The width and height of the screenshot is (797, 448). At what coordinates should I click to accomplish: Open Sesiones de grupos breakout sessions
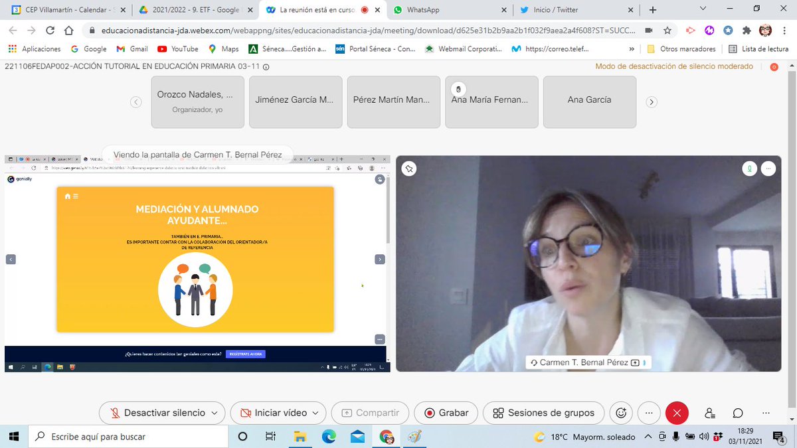point(543,413)
